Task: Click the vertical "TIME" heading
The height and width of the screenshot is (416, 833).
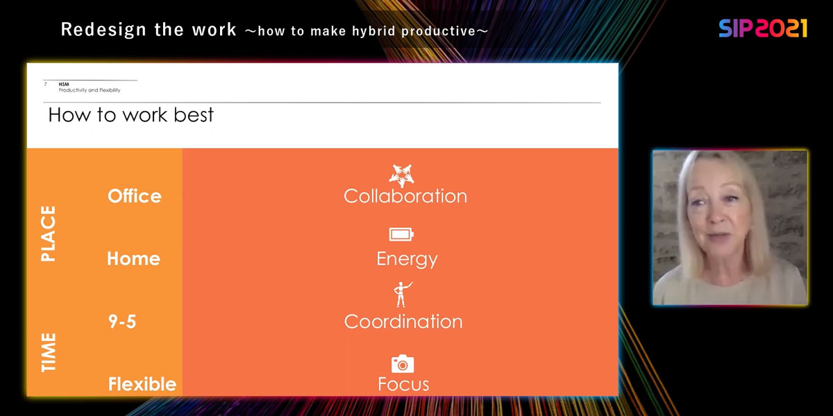Action: (48, 352)
